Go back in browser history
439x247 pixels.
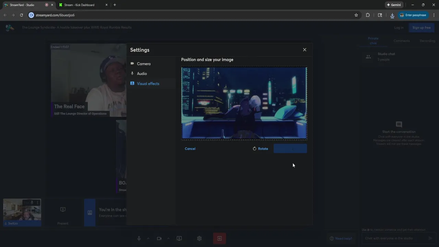point(5,15)
